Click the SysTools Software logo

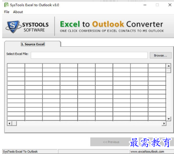click(x=27, y=27)
